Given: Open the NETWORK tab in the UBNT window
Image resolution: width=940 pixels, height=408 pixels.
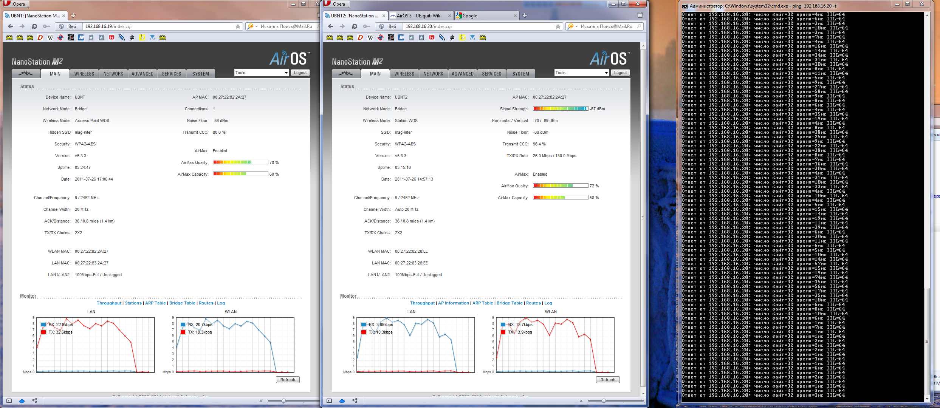Looking at the screenshot, I should [x=113, y=74].
